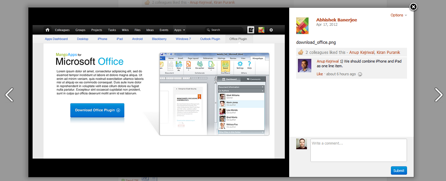This screenshot has height=181, width=446.
Task: Click the Update icon in Word ribbon
Action: tap(211, 66)
